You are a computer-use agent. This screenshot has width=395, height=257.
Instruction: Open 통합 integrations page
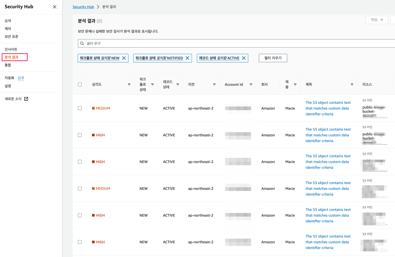pyautogui.click(x=8, y=65)
